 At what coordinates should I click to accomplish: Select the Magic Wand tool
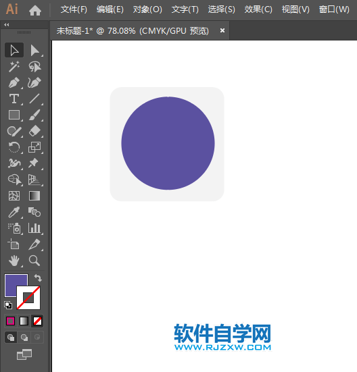pos(14,66)
